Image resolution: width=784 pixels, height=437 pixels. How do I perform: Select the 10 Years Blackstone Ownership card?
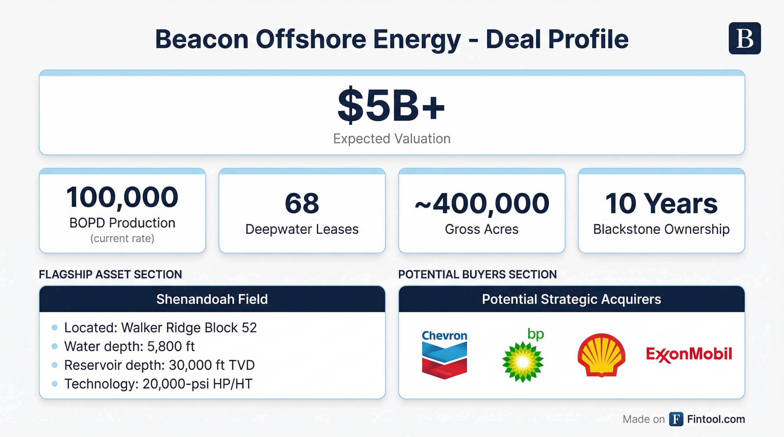(661, 211)
